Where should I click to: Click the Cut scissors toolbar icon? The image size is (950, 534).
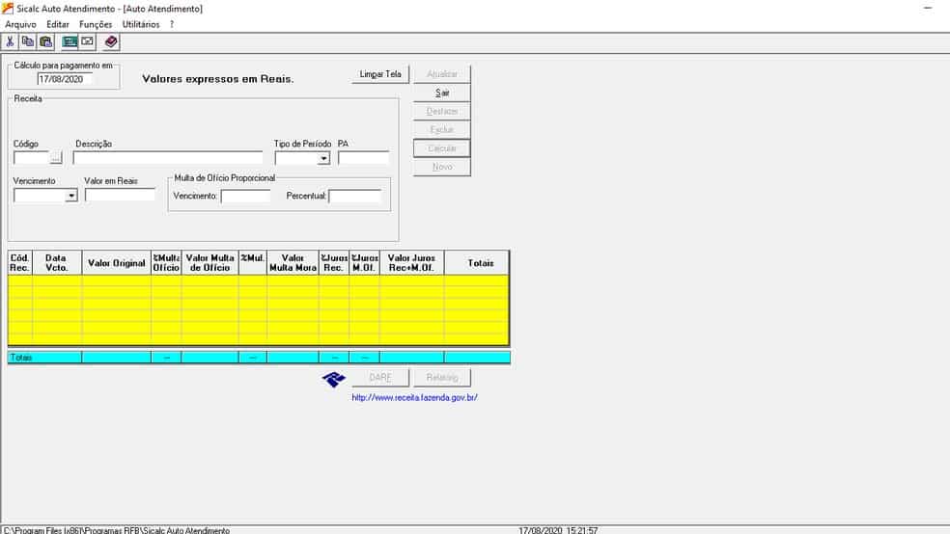10,41
